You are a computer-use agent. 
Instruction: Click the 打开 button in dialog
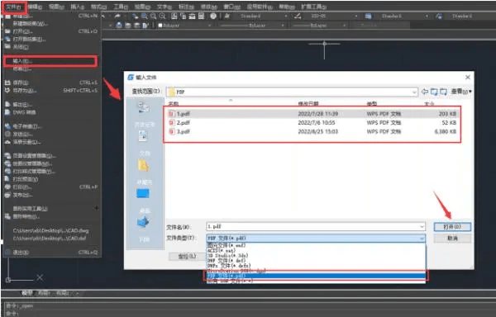452,227
